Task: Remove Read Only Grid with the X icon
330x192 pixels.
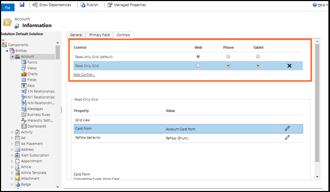Action: pyautogui.click(x=289, y=66)
